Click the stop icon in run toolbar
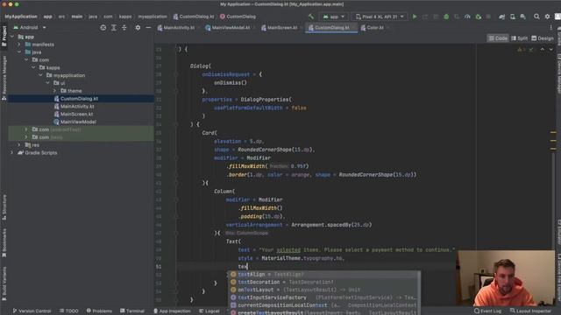561x315 pixels. 488,17
